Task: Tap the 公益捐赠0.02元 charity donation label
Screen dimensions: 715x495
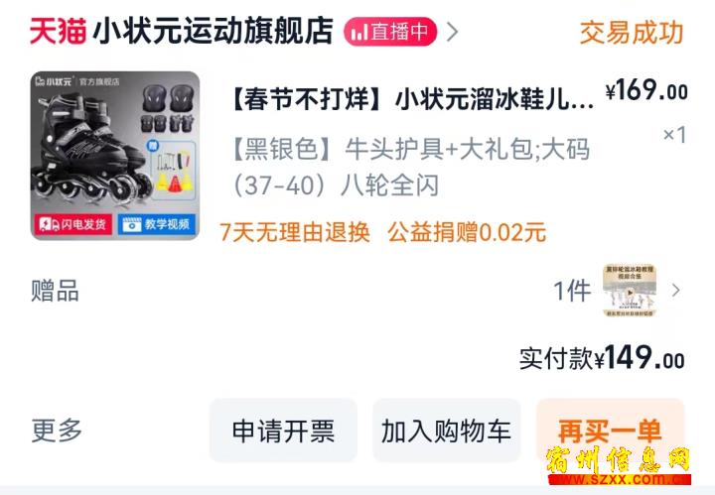Action: 467,232
